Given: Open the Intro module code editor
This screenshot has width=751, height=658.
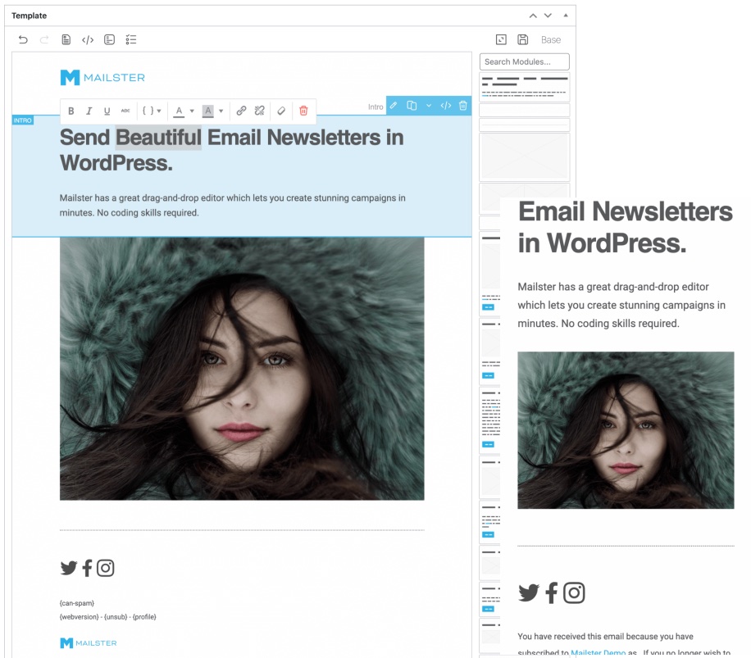Looking at the screenshot, I should coord(446,106).
